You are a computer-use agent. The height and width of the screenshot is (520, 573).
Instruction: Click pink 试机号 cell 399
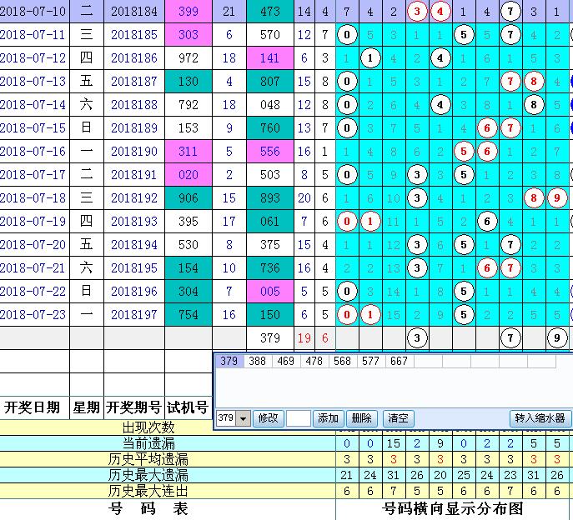pos(188,12)
